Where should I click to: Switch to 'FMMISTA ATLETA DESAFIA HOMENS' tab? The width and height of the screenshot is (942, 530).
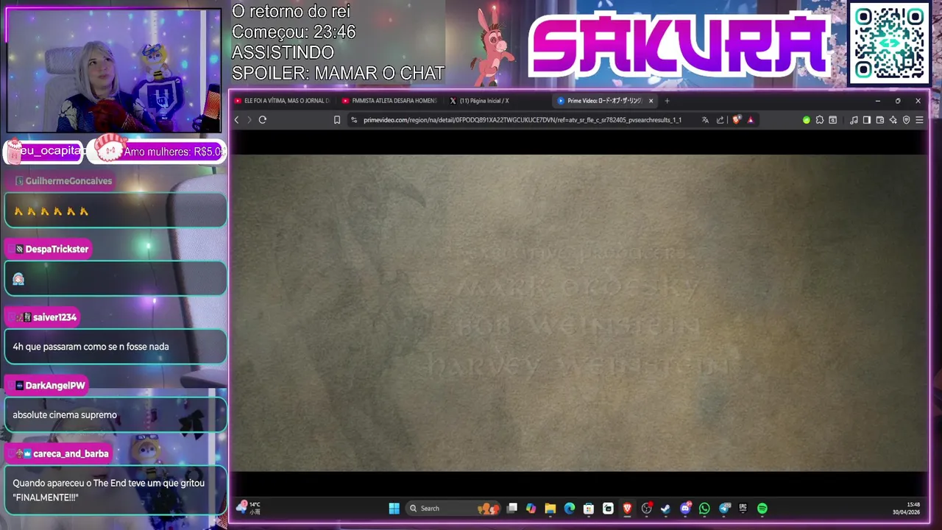click(390, 101)
